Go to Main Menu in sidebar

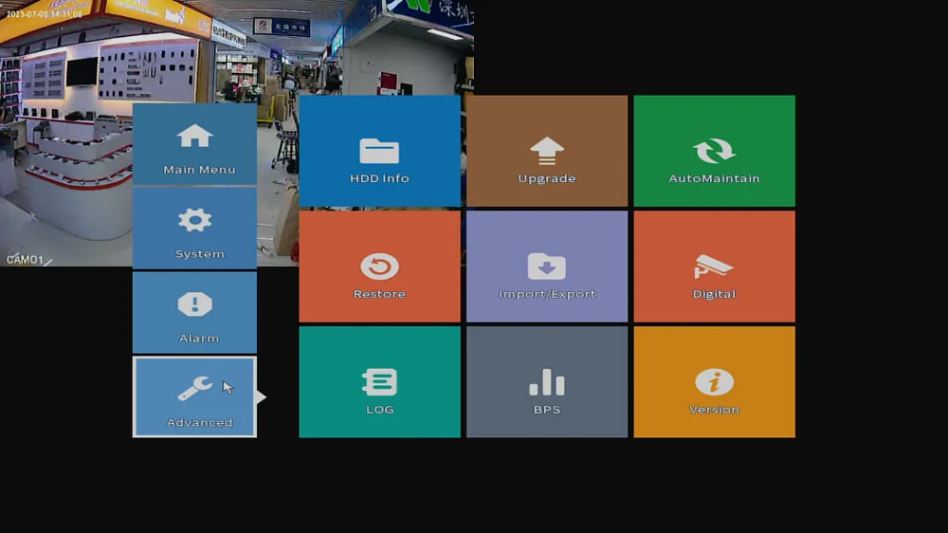tap(194, 144)
